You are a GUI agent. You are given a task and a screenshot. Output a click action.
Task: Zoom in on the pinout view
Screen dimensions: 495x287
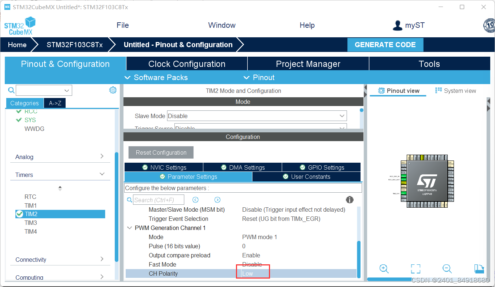pyautogui.click(x=384, y=269)
